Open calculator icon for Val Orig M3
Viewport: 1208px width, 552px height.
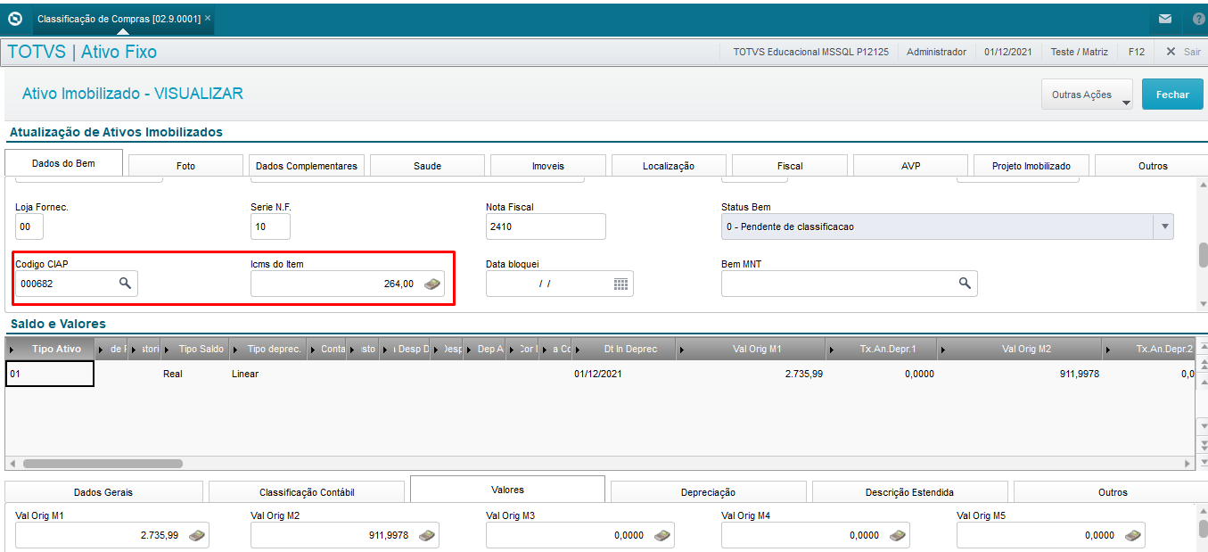coord(662,535)
